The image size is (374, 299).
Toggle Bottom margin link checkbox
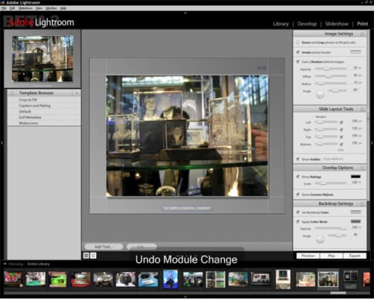point(341,144)
